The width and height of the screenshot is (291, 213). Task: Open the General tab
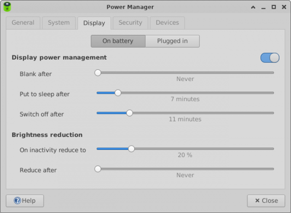23,23
